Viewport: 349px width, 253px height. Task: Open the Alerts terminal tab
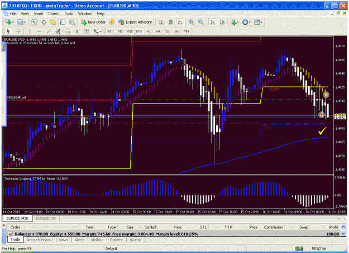79,240
